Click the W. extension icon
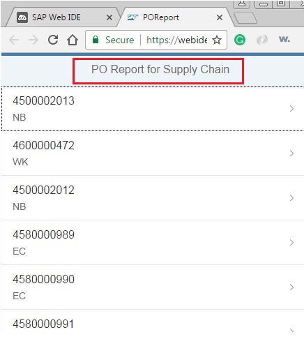This screenshot has width=304, height=346. pos(284,39)
